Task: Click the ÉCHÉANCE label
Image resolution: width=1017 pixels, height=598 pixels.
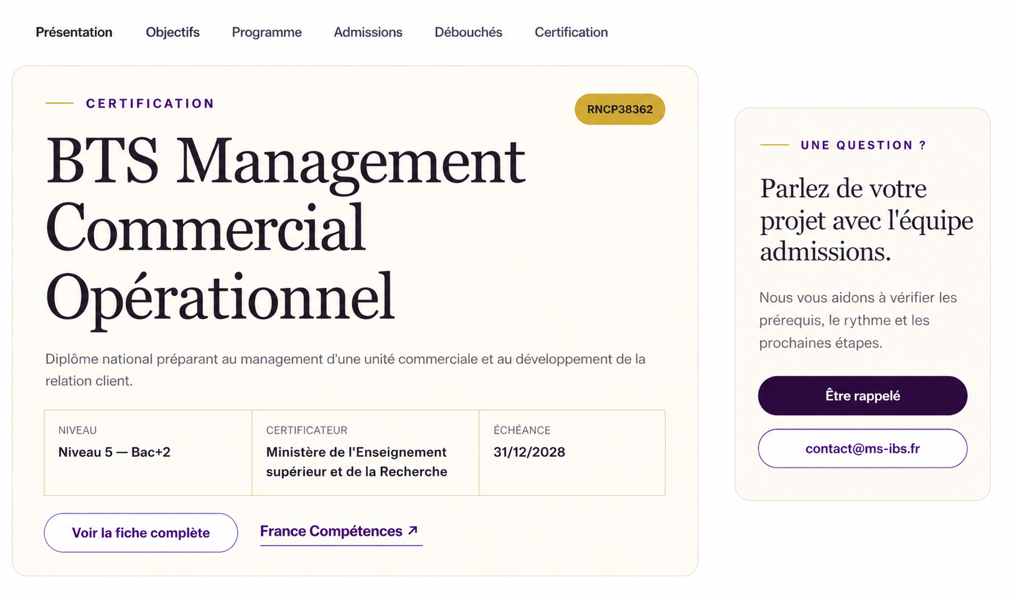Action: [522, 430]
